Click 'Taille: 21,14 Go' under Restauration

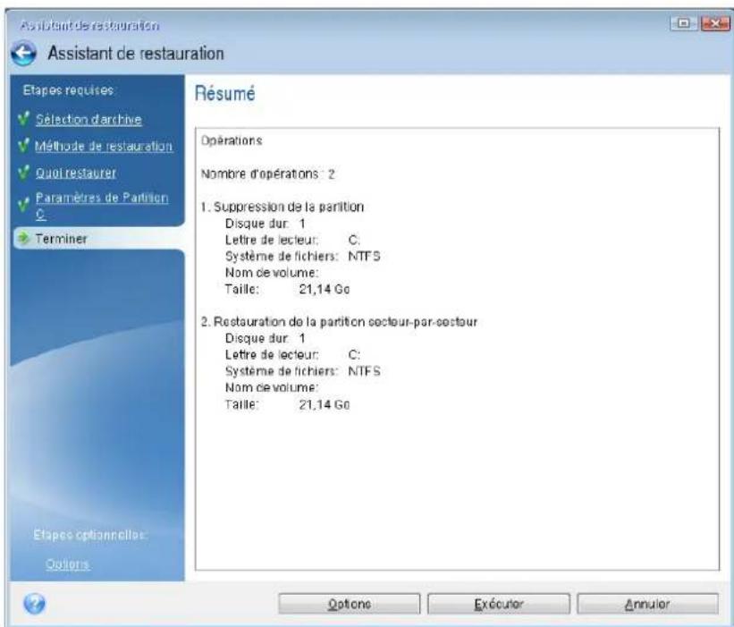(x=287, y=404)
